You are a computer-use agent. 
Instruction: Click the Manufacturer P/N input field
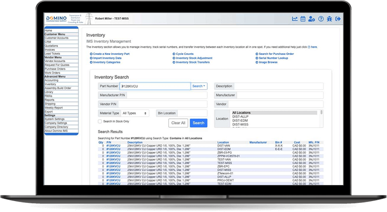pos(167,95)
